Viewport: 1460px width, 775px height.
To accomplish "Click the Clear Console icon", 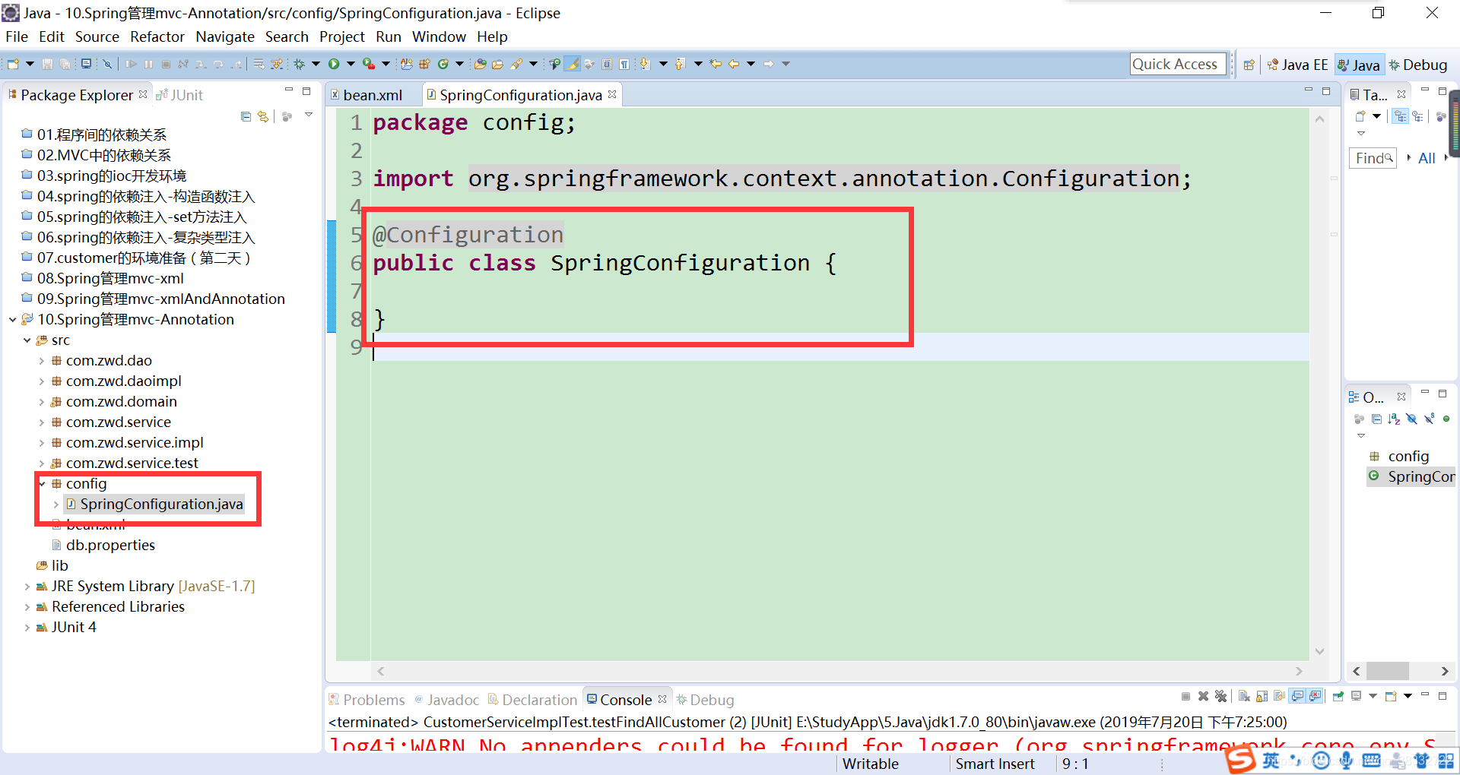I will click(1244, 696).
